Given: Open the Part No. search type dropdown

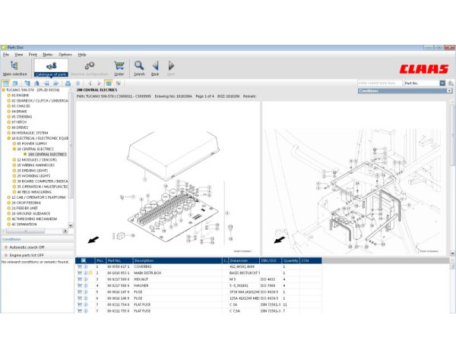Looking at the screenshot, I should click(x=442, y=83).
